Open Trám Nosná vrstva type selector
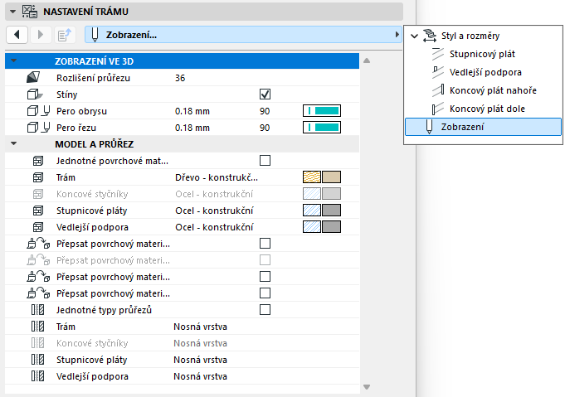The image size is (565, 397). click(x=200, y=327)
